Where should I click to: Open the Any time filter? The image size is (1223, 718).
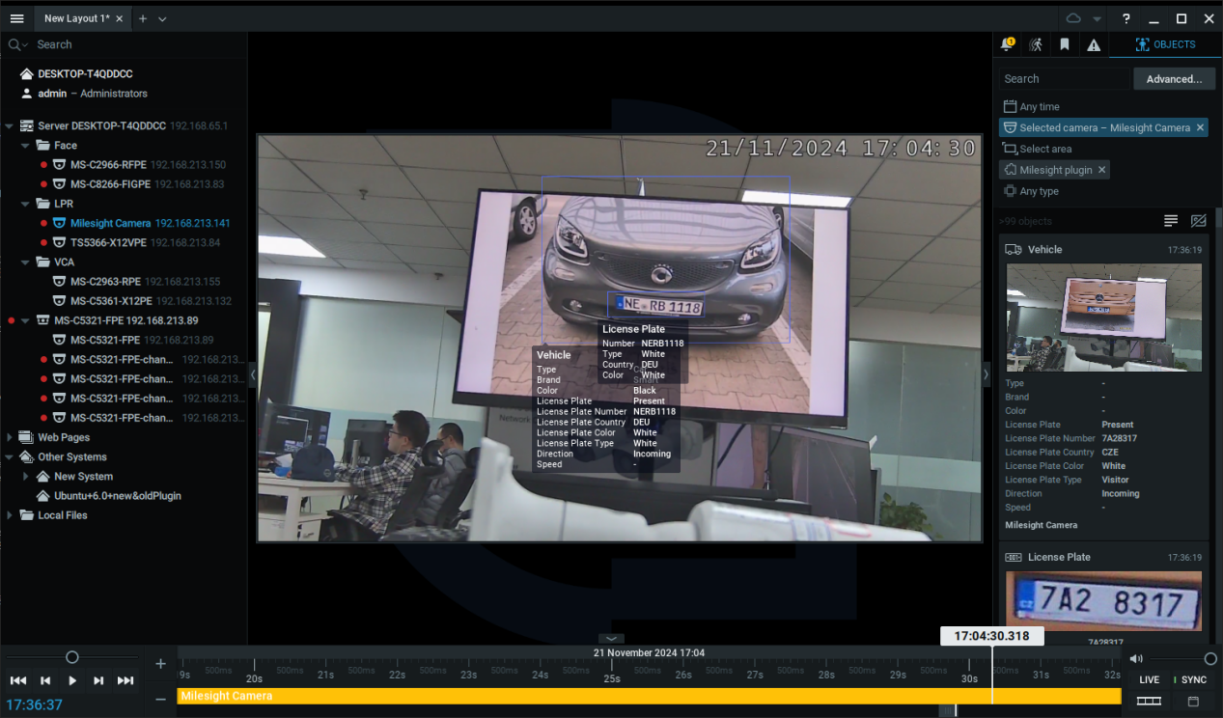(1032, 107)
